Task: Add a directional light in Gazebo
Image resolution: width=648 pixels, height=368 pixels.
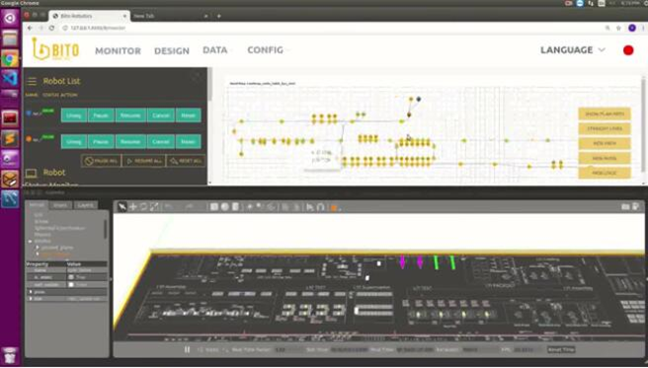Action: tap(271, 206)
